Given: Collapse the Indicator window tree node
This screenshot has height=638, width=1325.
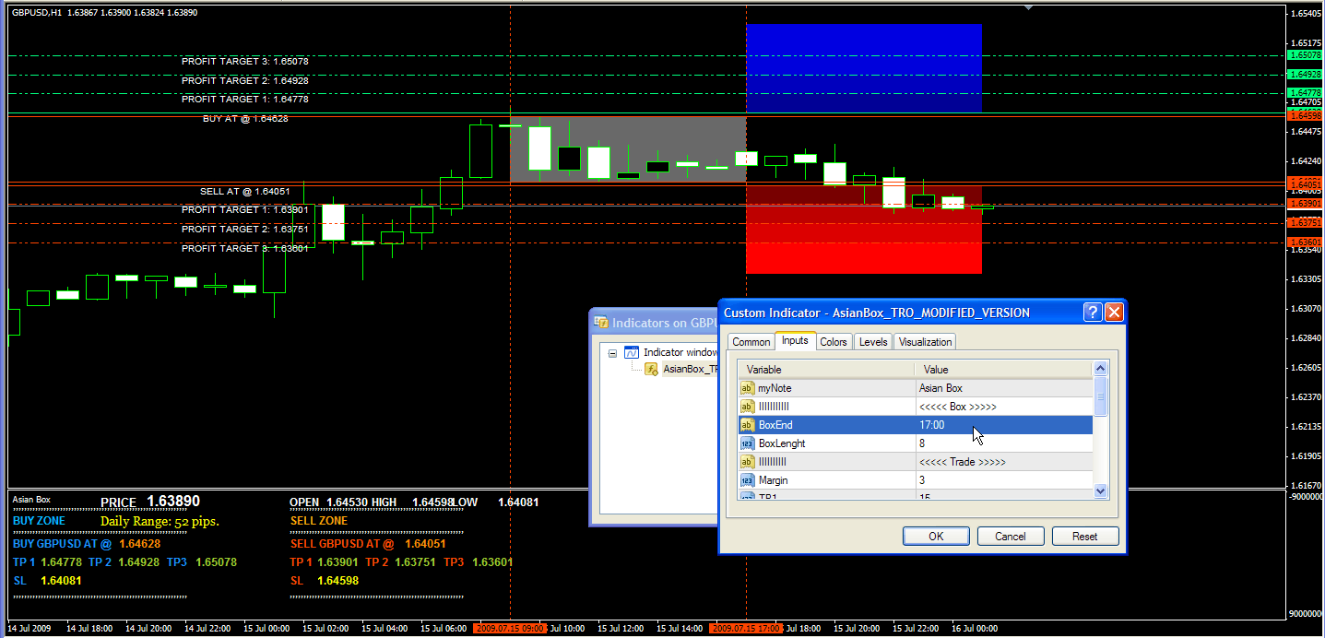Looking at the screenshot, I should (x=612, y=352).
